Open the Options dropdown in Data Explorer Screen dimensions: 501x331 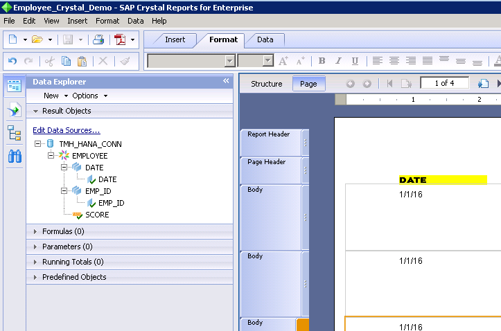pos(90,96)
